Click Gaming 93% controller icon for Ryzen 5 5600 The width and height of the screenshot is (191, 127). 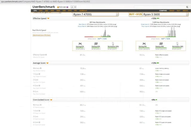point(144,44)
